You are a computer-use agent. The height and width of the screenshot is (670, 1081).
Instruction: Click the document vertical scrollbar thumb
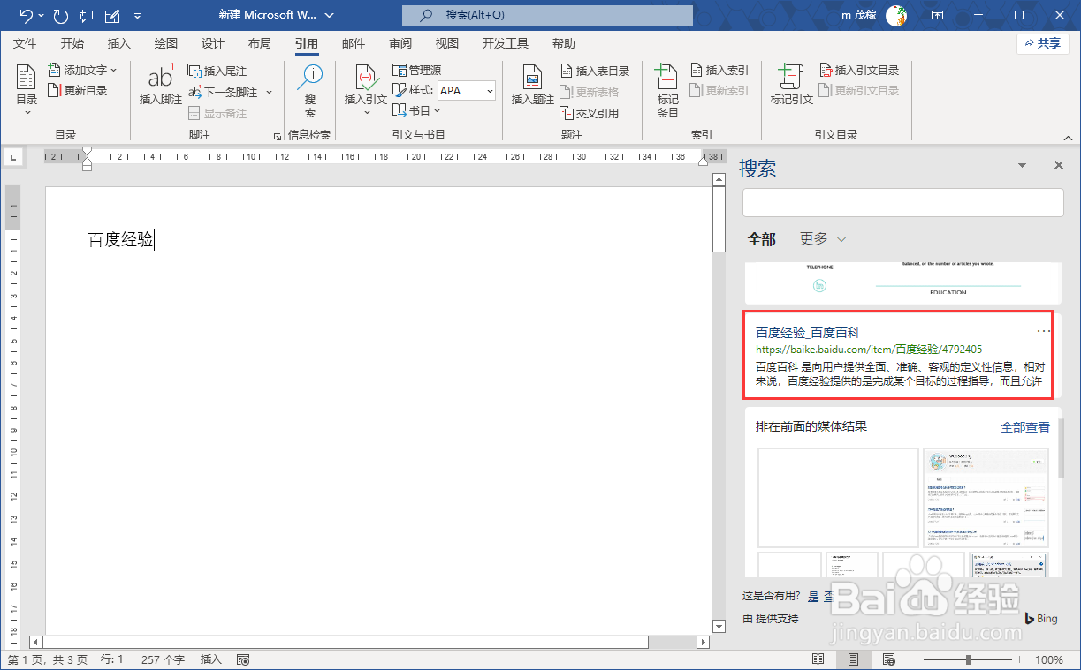pyautogui.click(x=719, y=218)
